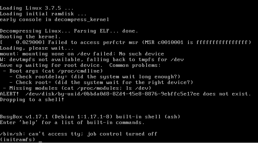Screen dimensions: 258x143
Task: Click the 'Dropping to a shell!' line
Action: click(x=32, y=100)
